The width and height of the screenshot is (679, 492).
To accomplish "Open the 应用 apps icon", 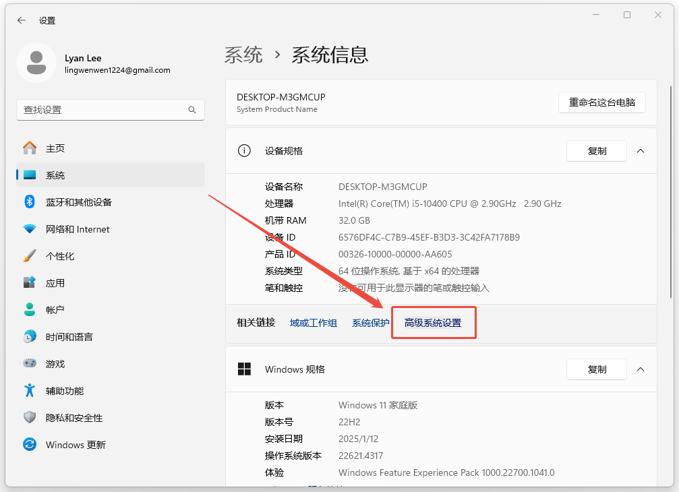I will (30, 283).
